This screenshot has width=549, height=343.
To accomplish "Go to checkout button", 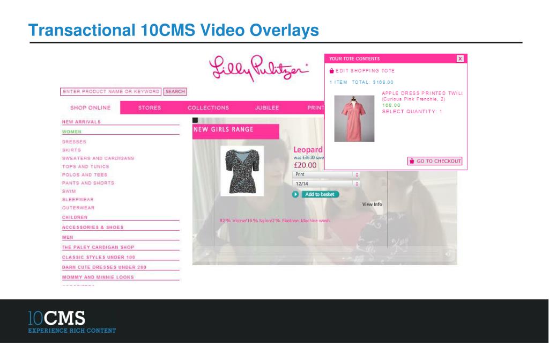I will (x=435, y=161).
